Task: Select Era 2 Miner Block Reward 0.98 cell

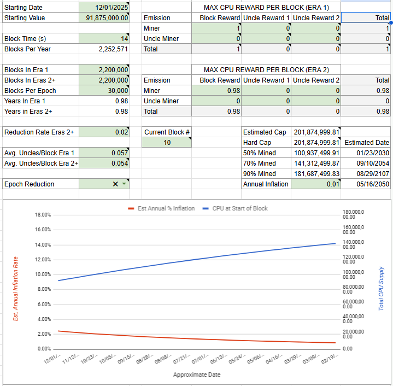Action: 216,90
